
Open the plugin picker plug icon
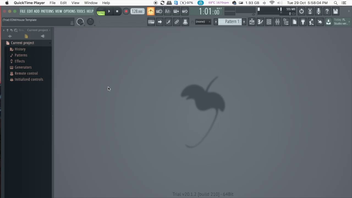click(303, 22)
